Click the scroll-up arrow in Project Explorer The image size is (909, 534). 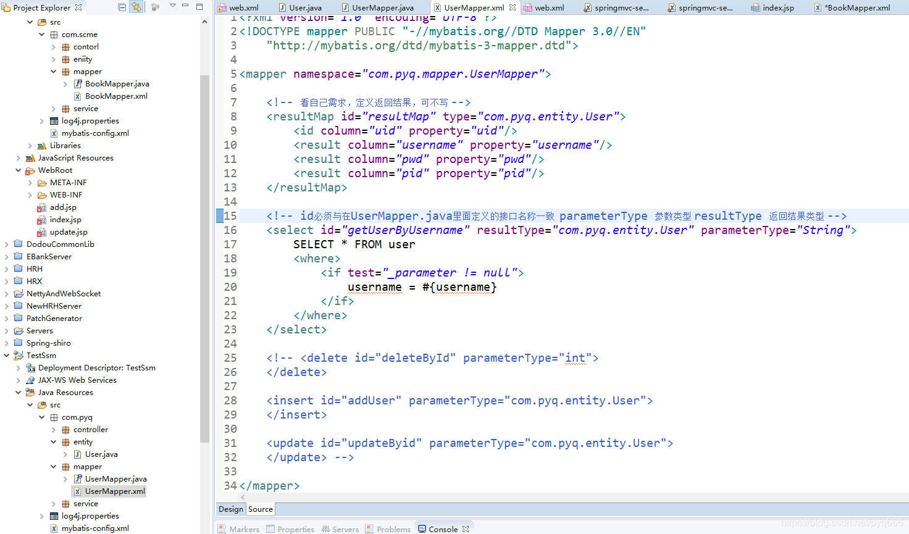coord(204,22)
